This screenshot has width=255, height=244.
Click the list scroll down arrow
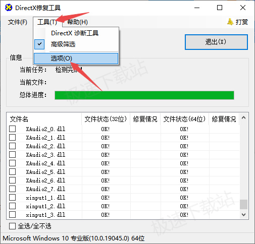point(243,215)
